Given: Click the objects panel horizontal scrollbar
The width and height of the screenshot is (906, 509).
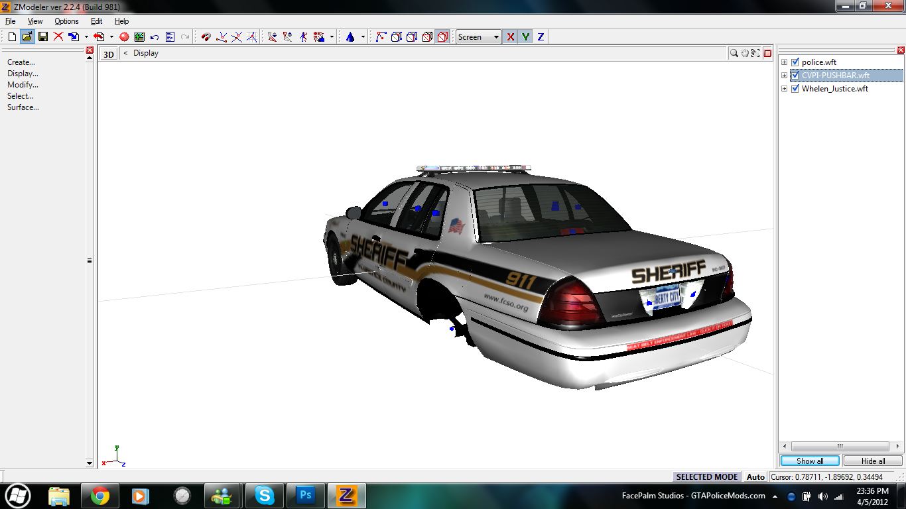Looking at the screenshot, I should coord(840,447).
